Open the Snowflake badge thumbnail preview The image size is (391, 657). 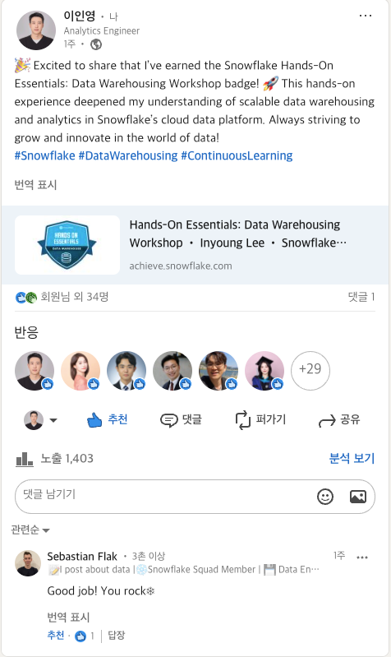coord(67,245)
